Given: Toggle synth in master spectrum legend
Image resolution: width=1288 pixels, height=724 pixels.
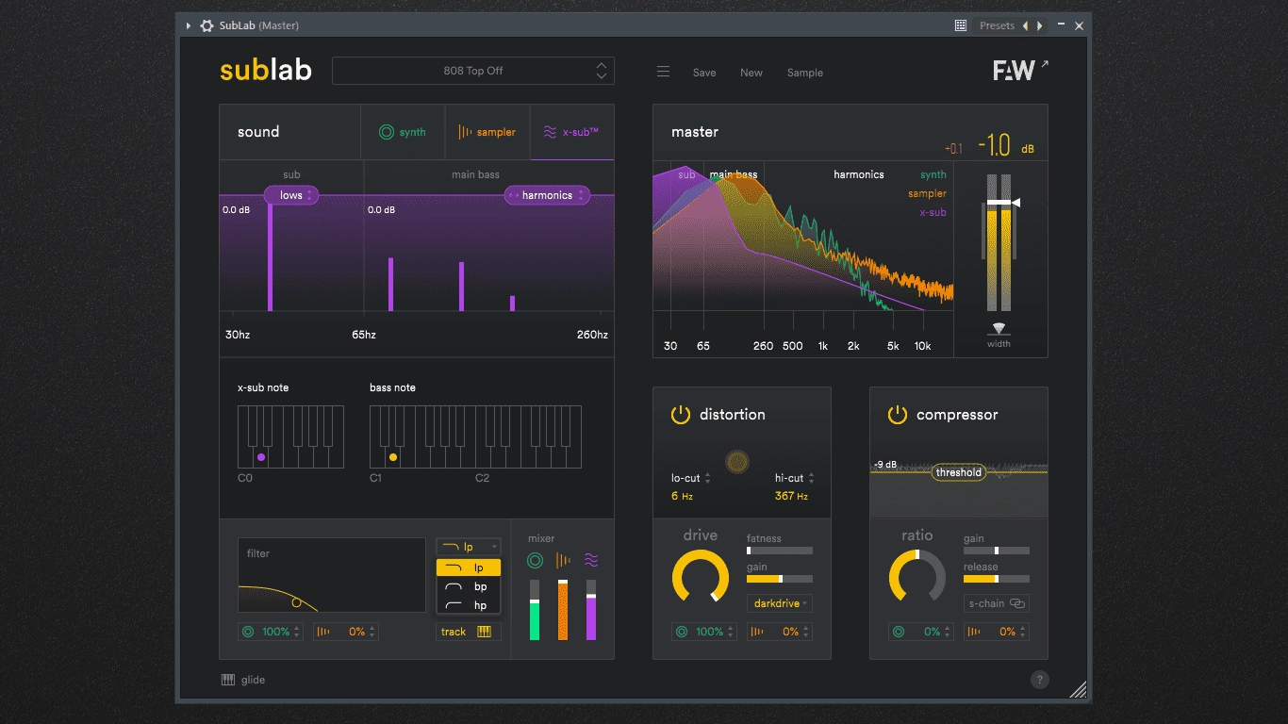Looking at the screenshot, I should 933,174.
